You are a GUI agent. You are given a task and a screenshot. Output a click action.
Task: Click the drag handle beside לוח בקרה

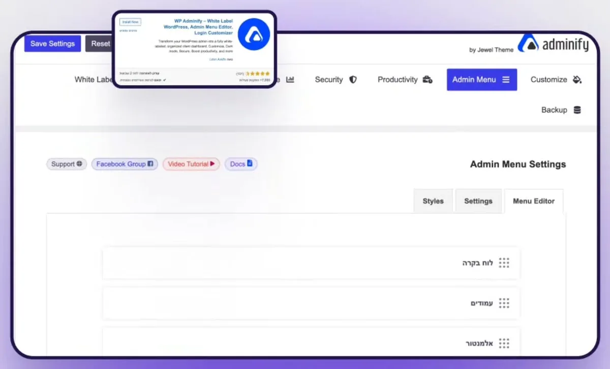(x=504, y=263)
